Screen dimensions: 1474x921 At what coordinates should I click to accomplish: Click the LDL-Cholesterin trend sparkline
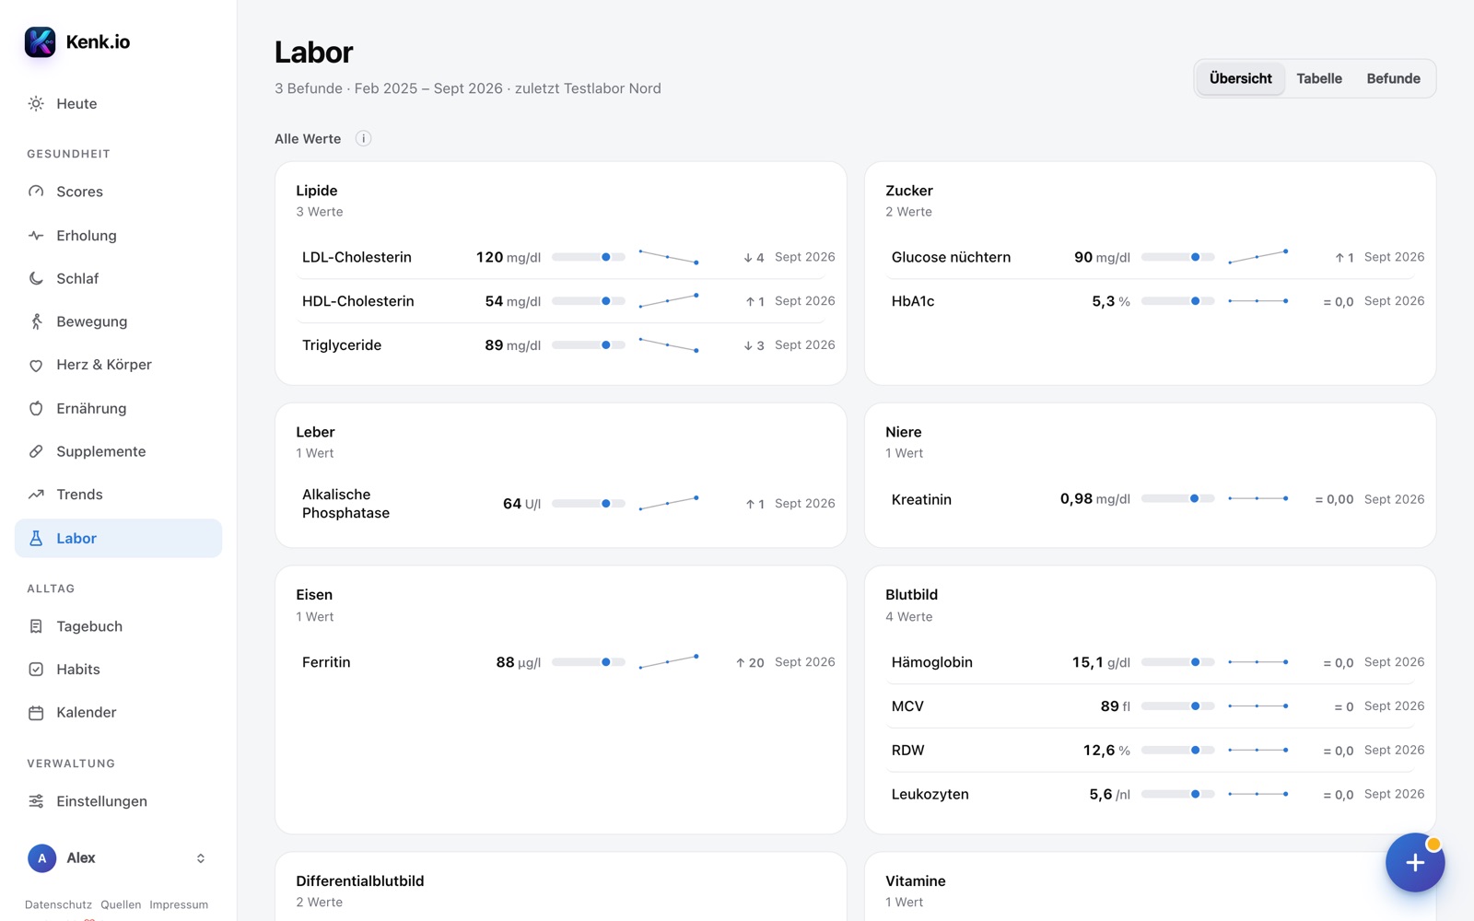(x=669, y=257)
